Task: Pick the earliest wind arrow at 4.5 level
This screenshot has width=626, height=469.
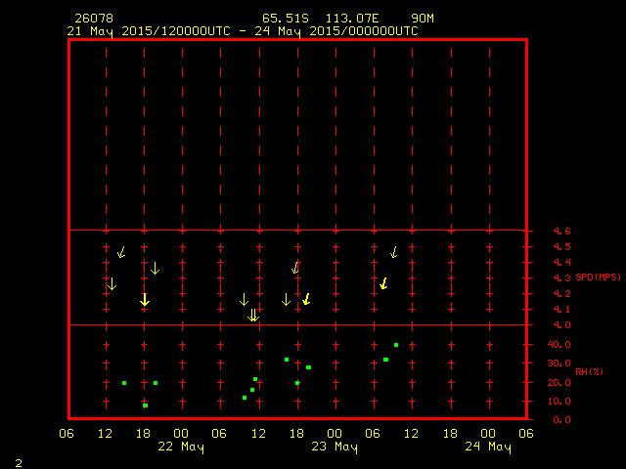Action: (121, 252)
